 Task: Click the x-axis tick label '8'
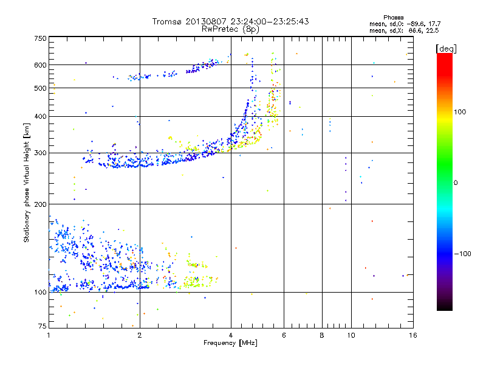click(322, 335)
